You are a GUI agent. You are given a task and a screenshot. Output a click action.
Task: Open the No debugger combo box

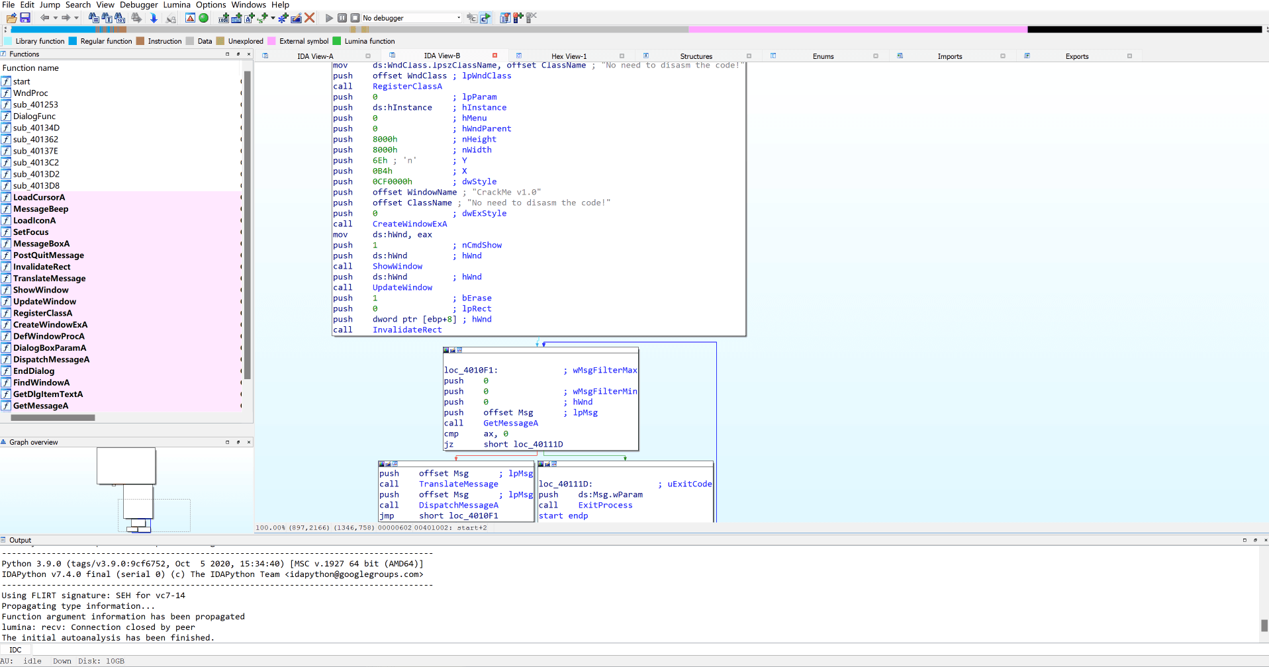click(x=412, y=18)
